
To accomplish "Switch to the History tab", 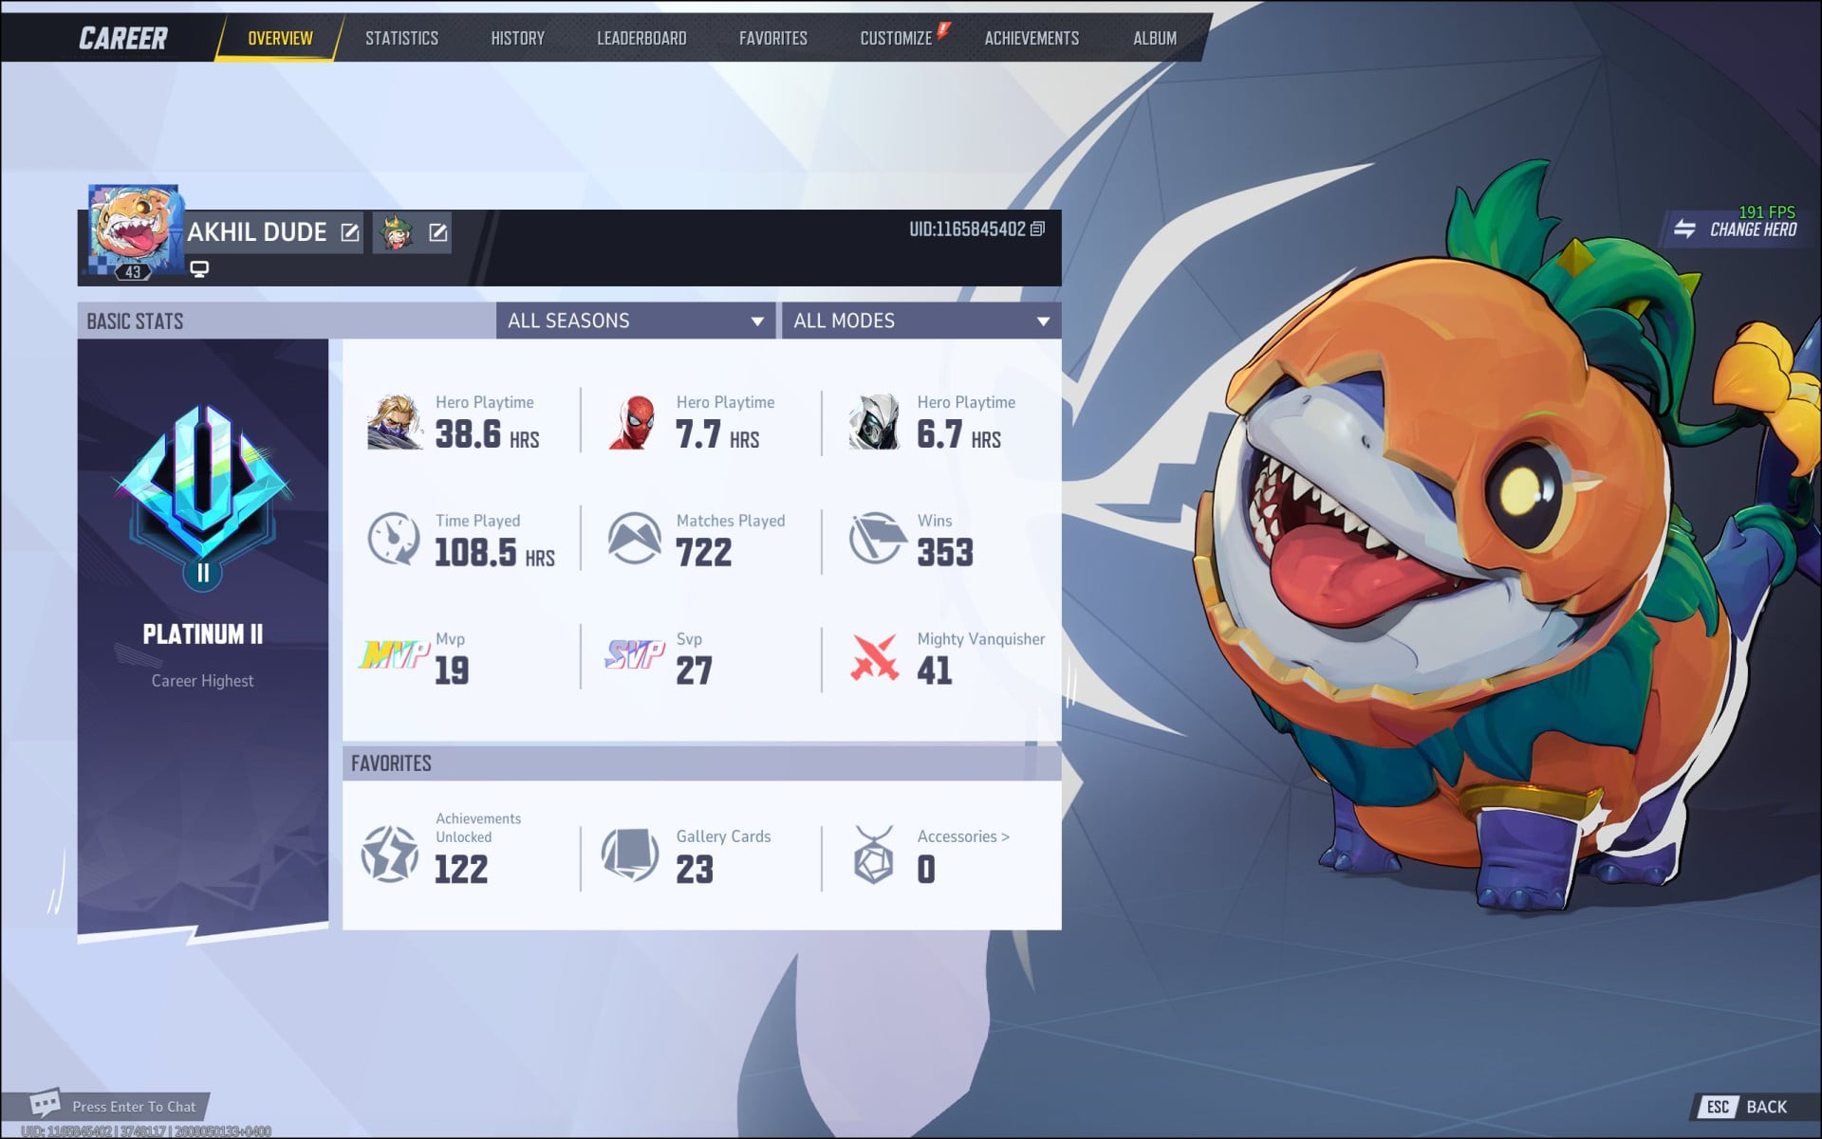I will [x=517, y=38].
